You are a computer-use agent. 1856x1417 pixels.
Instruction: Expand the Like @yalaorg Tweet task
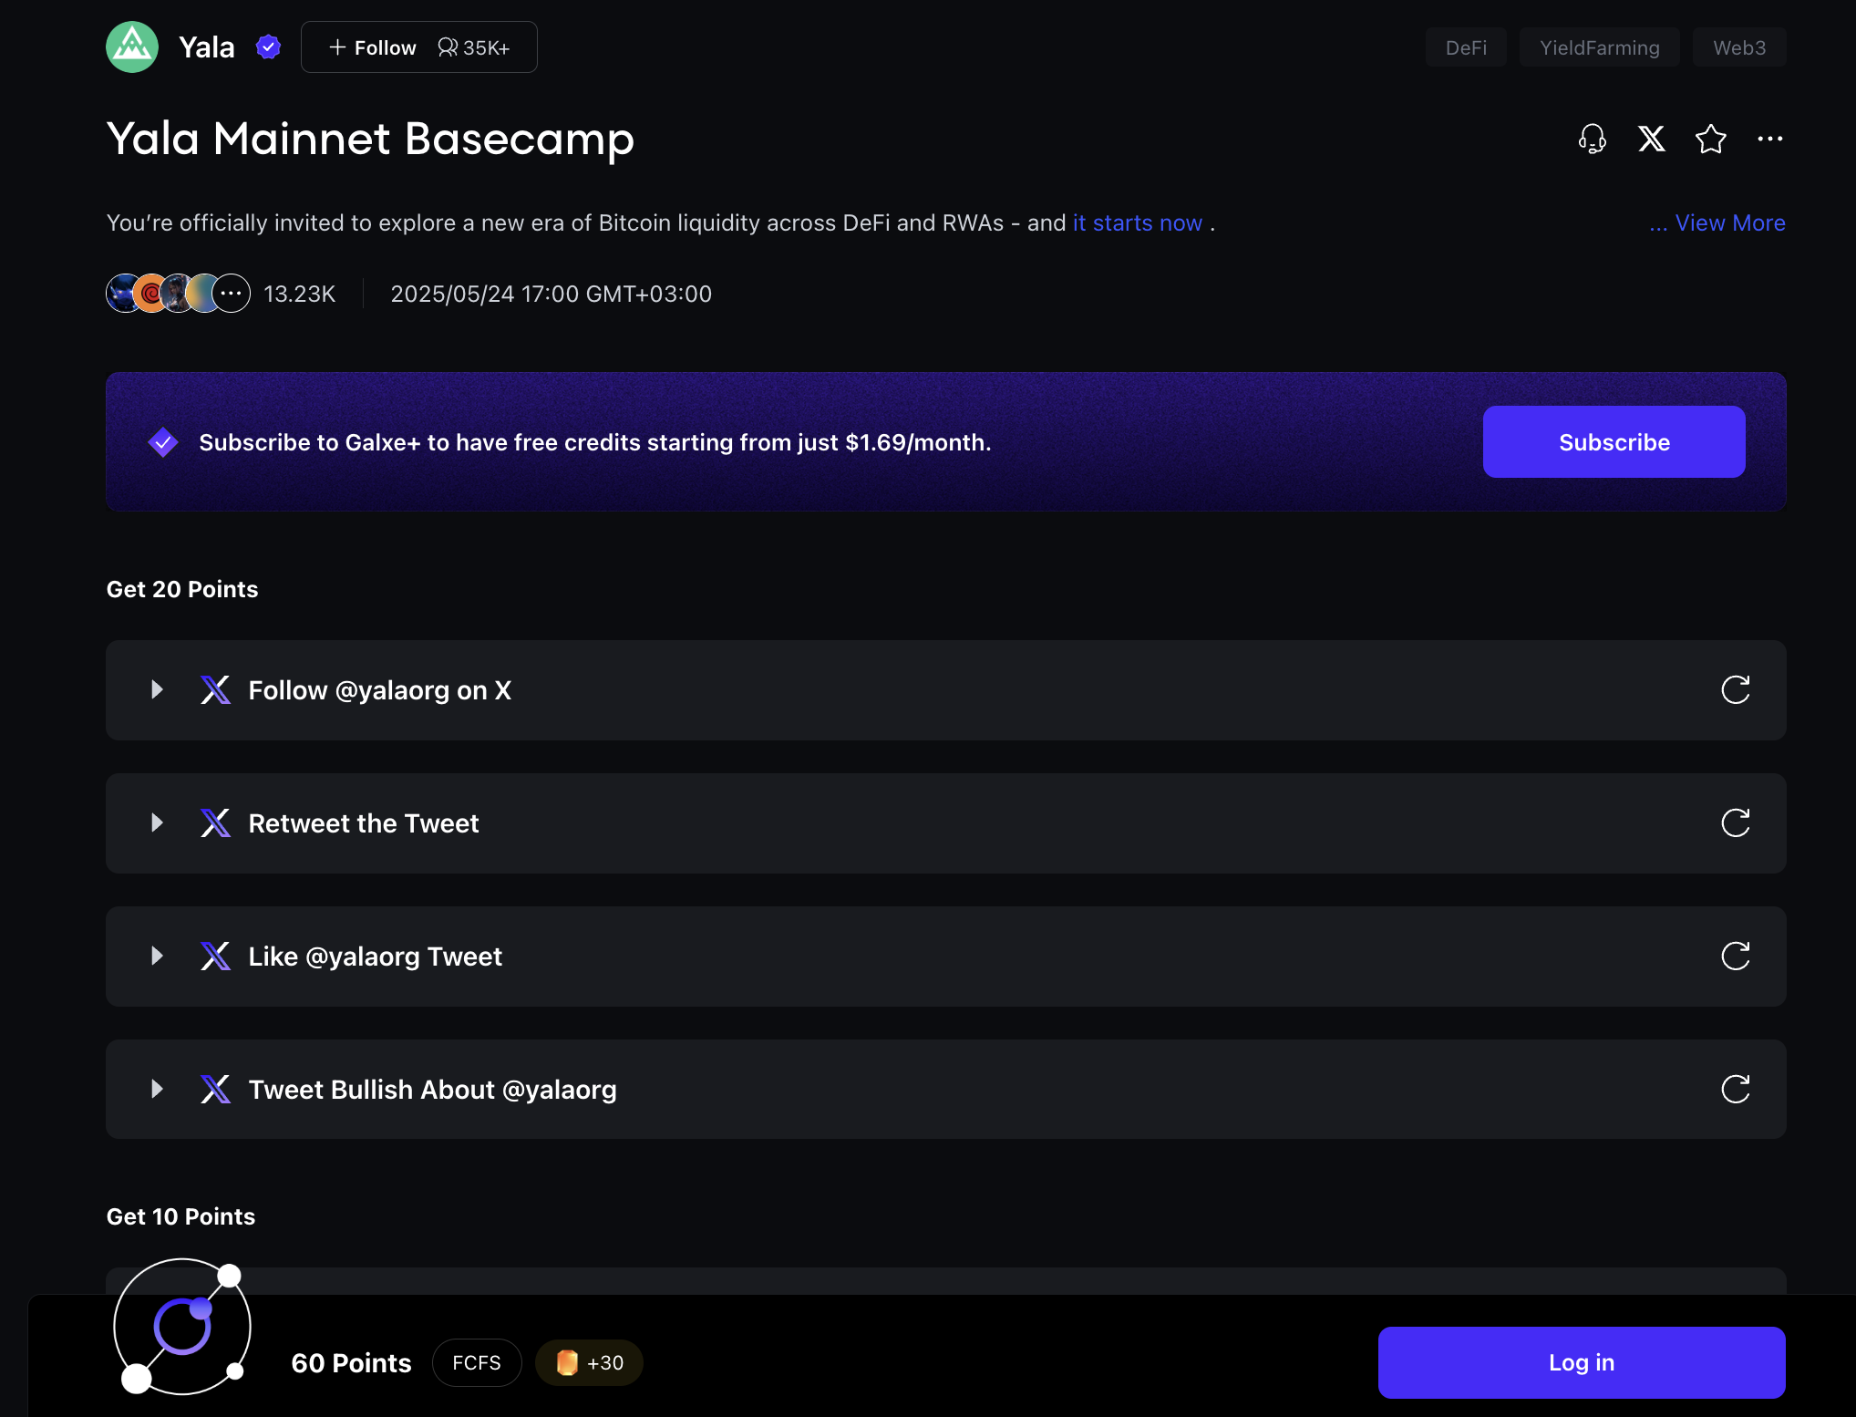[x=157, y=957]
